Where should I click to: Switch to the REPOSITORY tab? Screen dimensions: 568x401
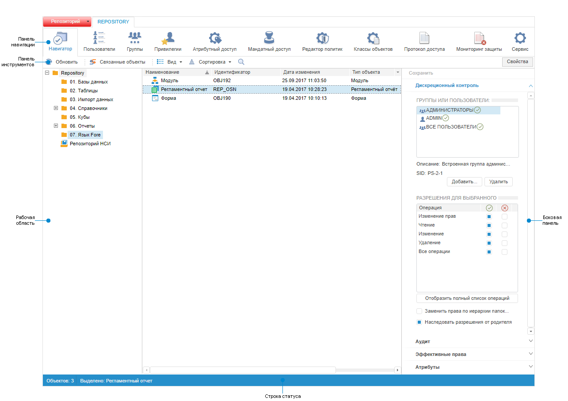tap(113, 22)
